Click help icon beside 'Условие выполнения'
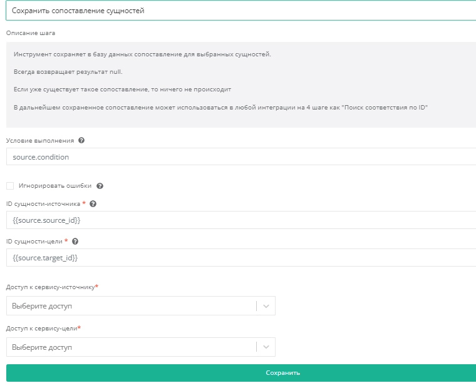 pyautogui.click(x=81, y=141)
